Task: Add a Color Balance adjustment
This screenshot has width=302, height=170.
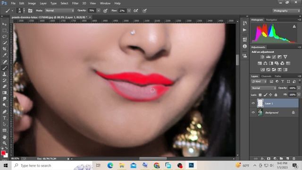Action: pos(265,63)
